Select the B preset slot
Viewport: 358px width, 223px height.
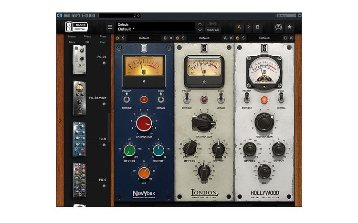(x=258, y=27)
